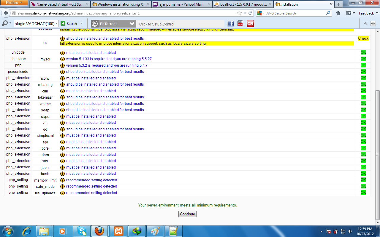Viewport: 380px width, 237px height.
Task: Switch to the Yahoo! Mail tab
Action: click(182, 4)
